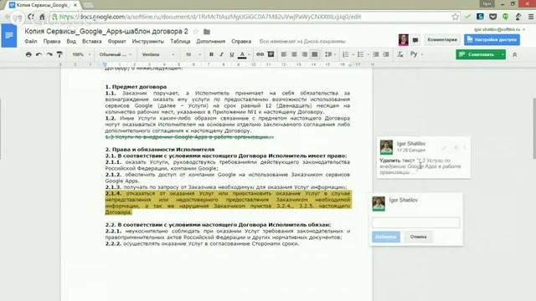Open the text color picker
Viewport: 536px width, 301px height.
click(244, 54)
